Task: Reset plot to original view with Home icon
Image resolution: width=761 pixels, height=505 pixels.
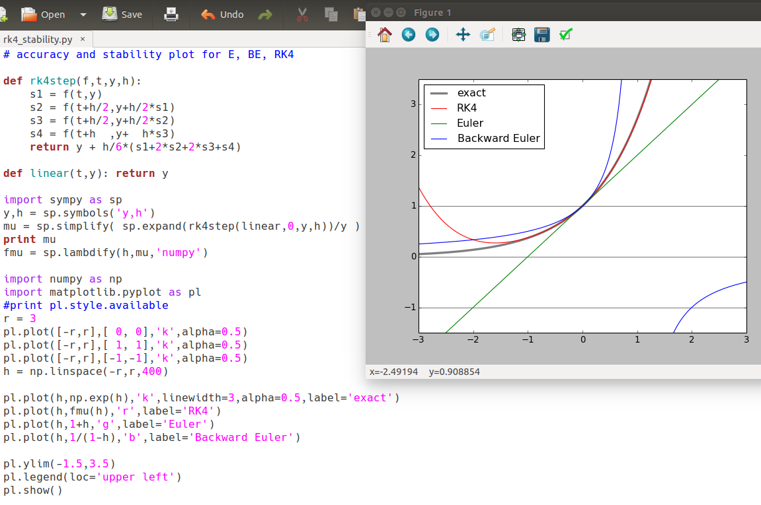Action: click(x=385, y=34)
